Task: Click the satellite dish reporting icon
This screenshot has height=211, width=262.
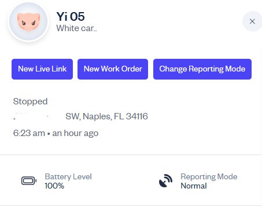Action: click(165, 181)
